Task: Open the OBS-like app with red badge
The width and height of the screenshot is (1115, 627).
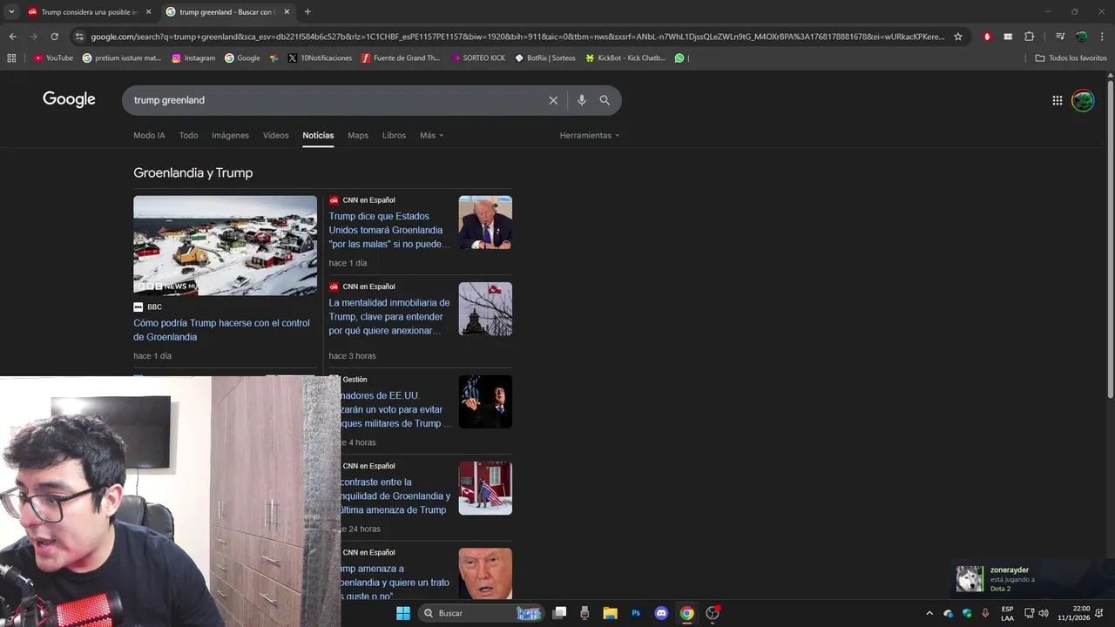Action: (713, 613)
